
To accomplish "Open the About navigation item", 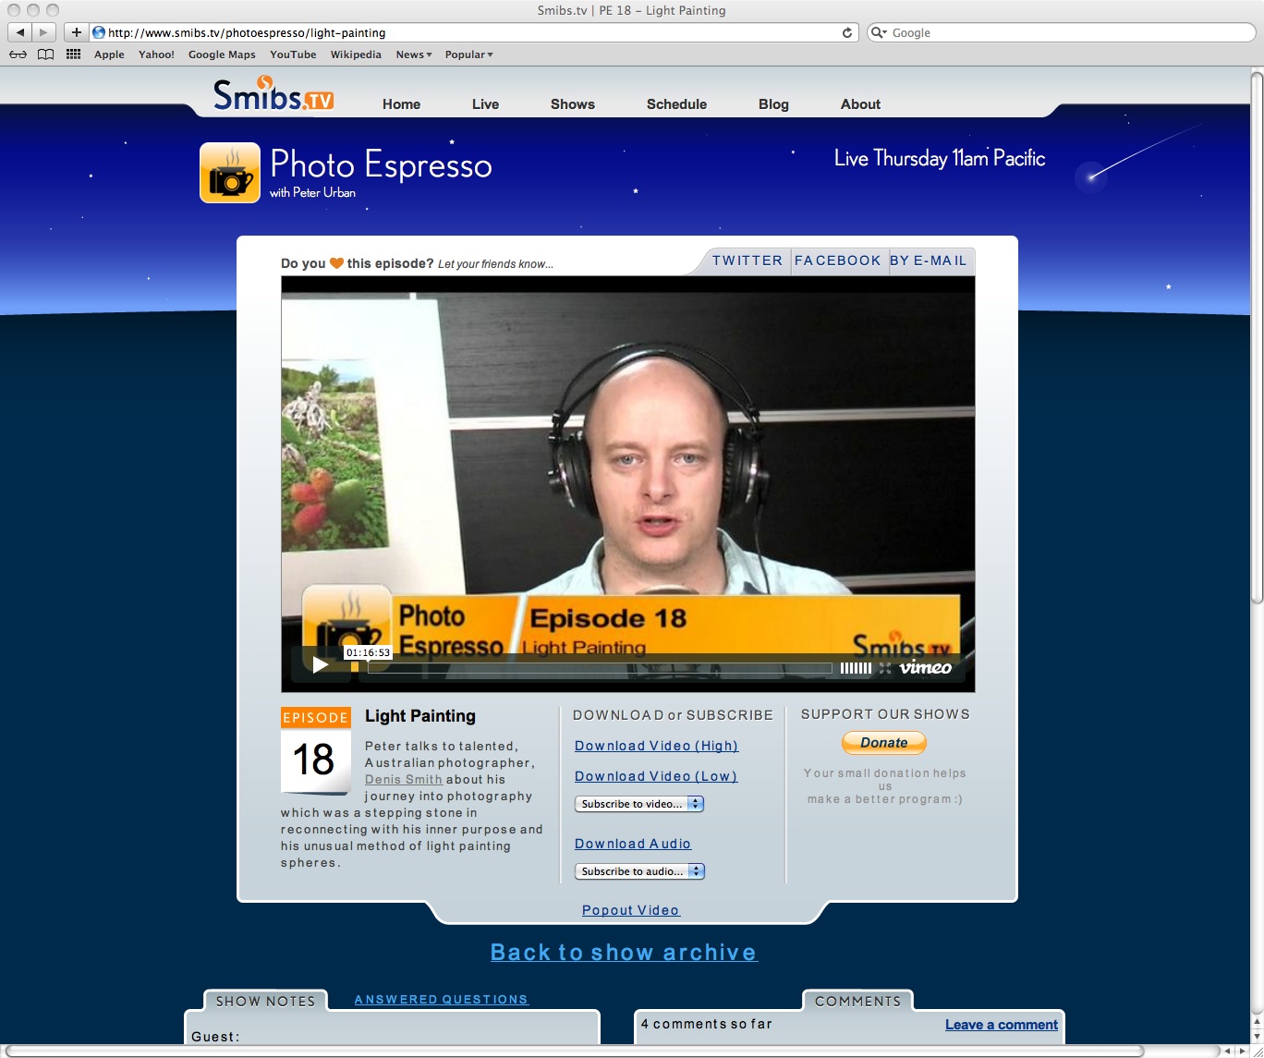I will click(x=860, y=104).
